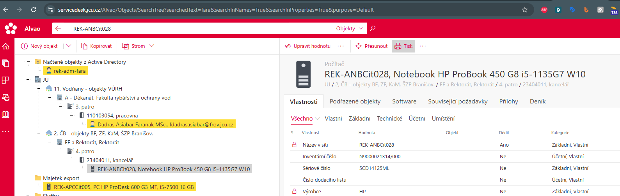620x196 pixels.
Task: Open the Objekty search scope dropdown
Action: [349, 28]
